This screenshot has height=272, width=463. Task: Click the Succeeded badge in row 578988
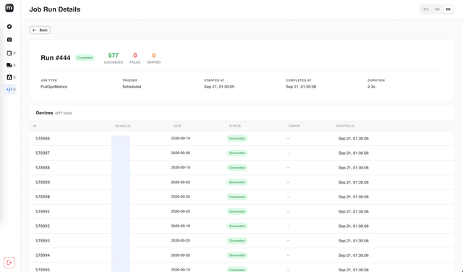pyautogui.click(x=237, y=168)
